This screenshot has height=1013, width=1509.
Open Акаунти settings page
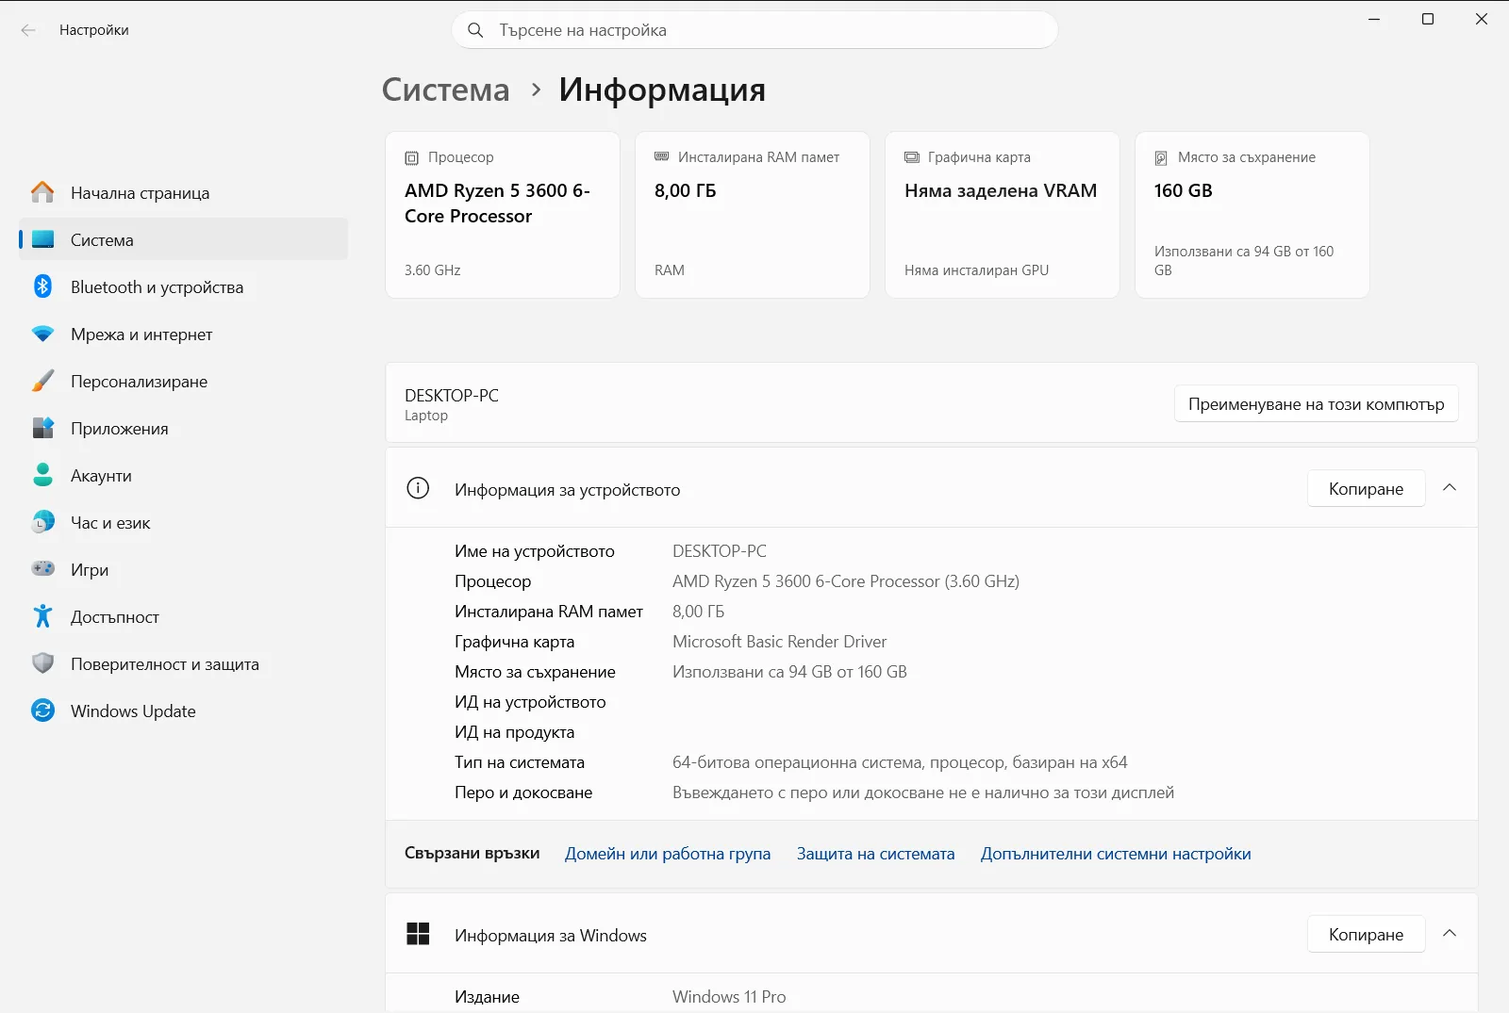click(184, 475)
